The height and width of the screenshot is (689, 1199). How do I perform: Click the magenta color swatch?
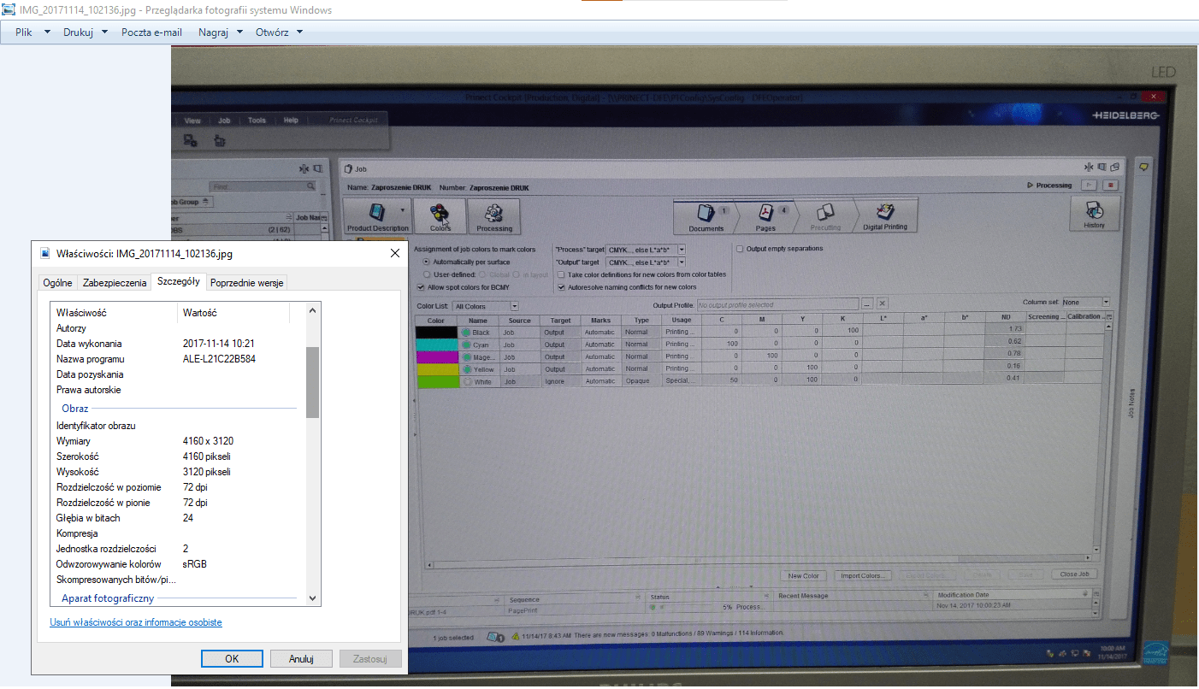pyautogui.click(x=435, y=356)
